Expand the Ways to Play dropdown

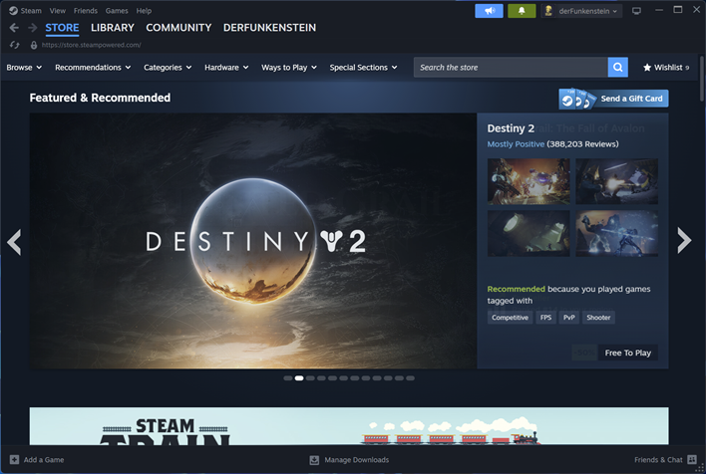coord(289,68)
